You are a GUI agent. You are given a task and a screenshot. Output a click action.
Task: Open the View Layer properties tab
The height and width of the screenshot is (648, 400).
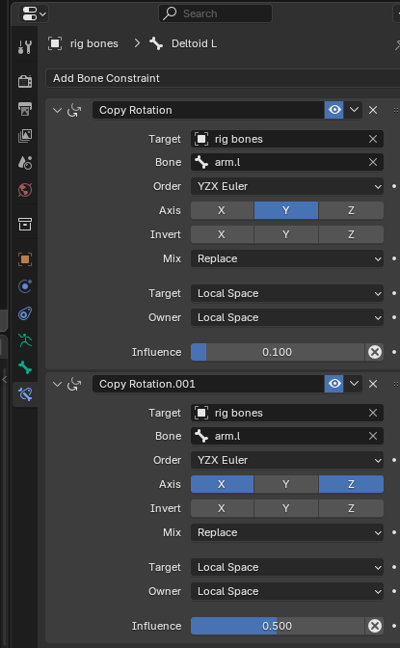(x=25, y=136)
